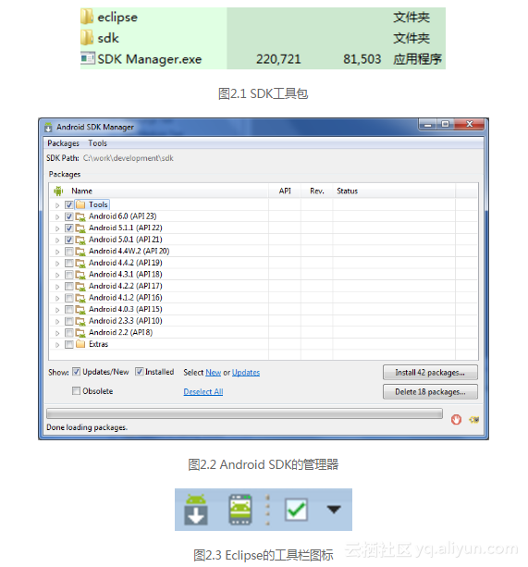This screenshot has height=567, width=528.
Task: Toggle the Updates/New show checkbox
Action: [76, 372]
